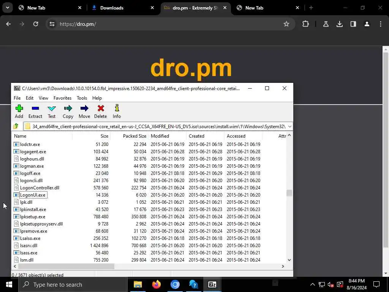The image size is (389, 292).
Task: Open Chrome Labs flask icon
Action: pos(326,24)
